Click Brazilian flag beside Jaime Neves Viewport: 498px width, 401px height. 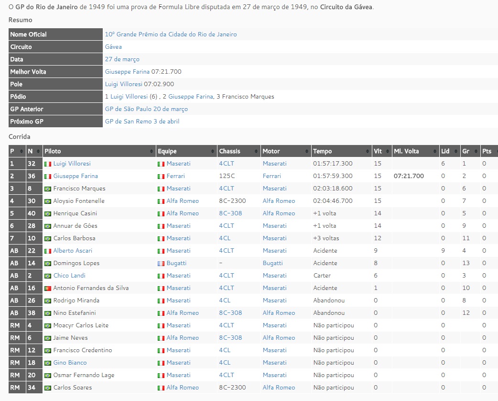48,338
